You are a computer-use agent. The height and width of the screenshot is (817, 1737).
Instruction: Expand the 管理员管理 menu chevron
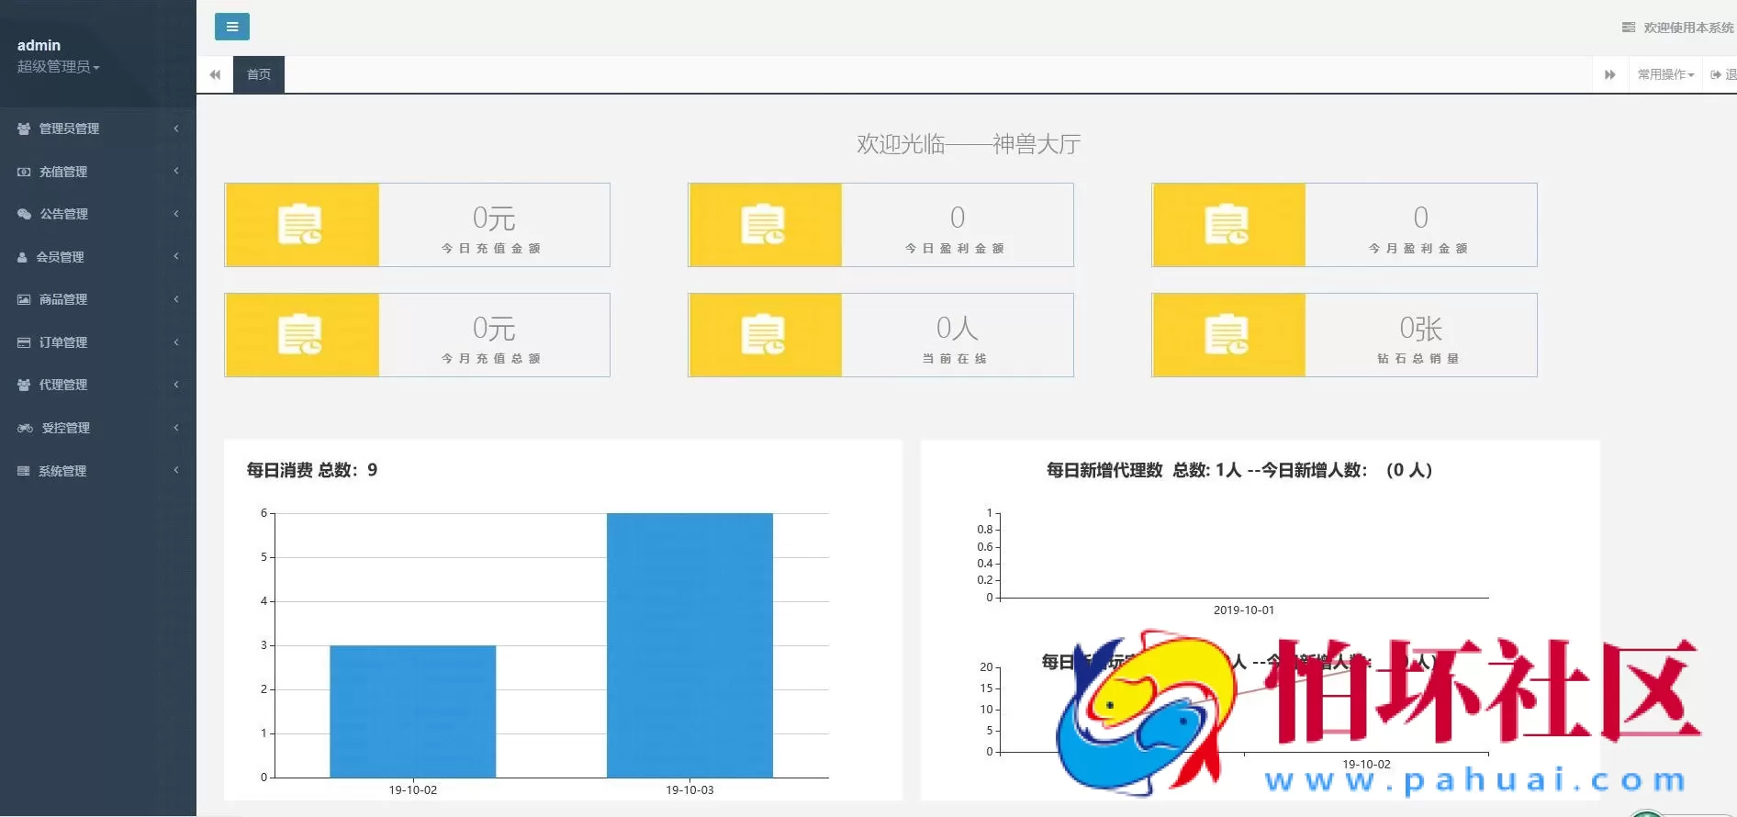[x=176, y=129]
